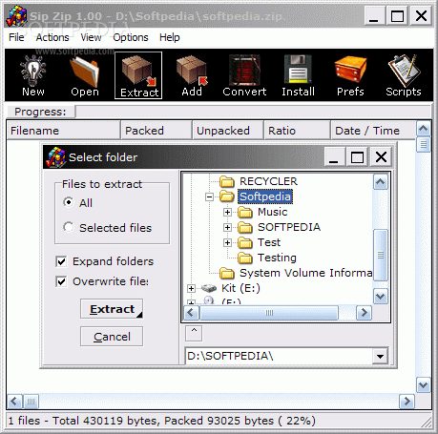Click the folder tree vertical scrollbar thumb
Image resolution: width=438 pixels, height=434 pixels.
381,255
